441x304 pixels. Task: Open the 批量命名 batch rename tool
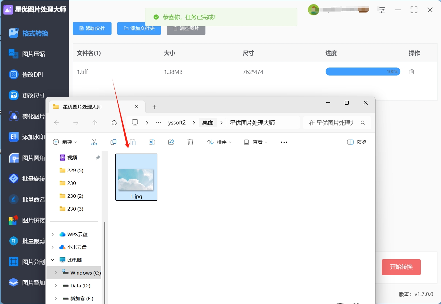[27, 199]
